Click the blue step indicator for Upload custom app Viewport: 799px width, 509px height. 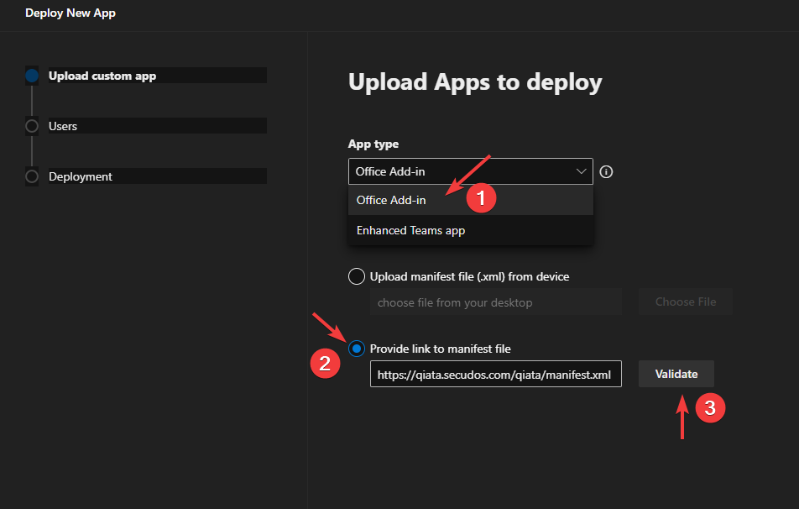pyautogui.click(x=32, y=75)
